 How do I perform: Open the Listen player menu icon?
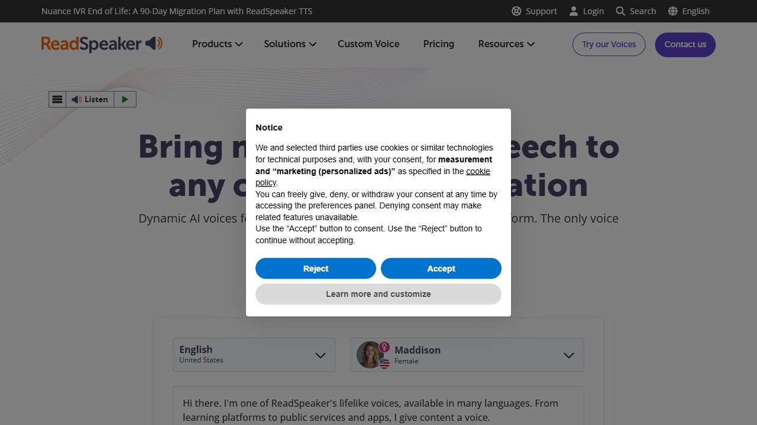(57, 99)
